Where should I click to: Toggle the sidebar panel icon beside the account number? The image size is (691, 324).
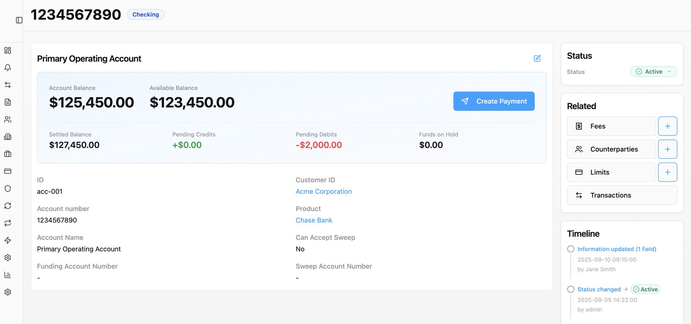[19, 20]
